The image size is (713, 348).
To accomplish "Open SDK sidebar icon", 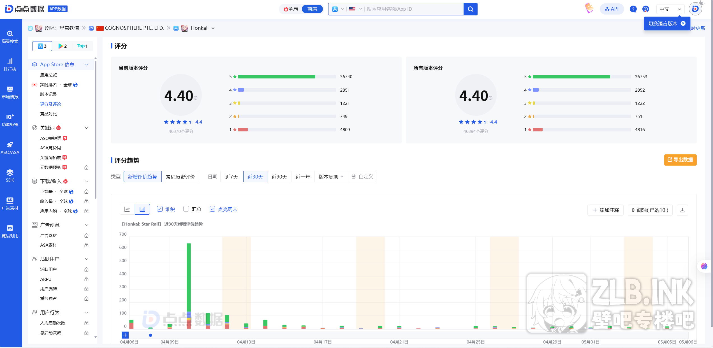I will point(10,176).
